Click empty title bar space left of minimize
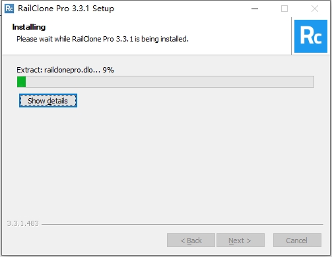This screenshot has height=257, width=332. 180,9
